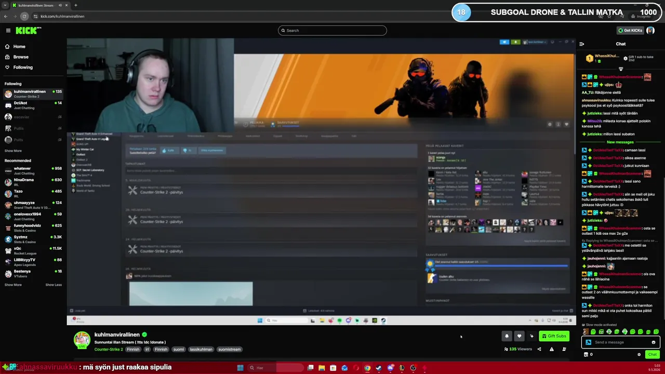Click chat identity badge icon in message box
Viewport: 665px width, 374px height.
tap(588, 342)
